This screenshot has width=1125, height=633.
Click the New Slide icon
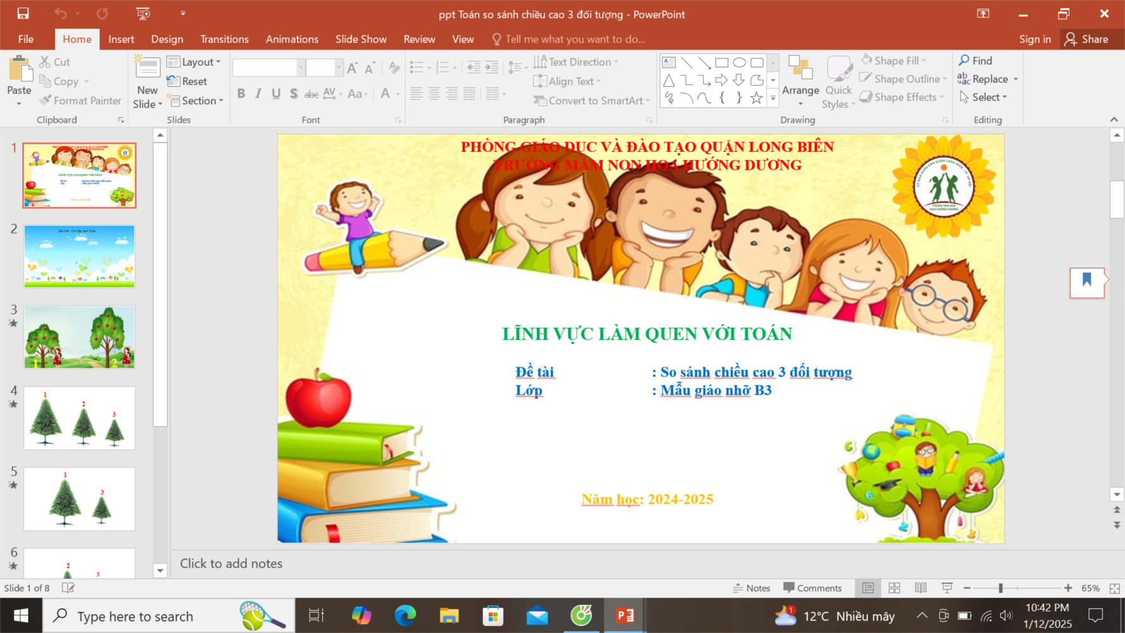(x=148, y=68)
